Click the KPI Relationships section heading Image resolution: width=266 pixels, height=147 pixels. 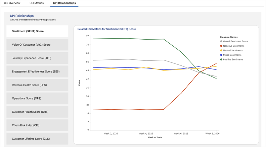[22, 16]
